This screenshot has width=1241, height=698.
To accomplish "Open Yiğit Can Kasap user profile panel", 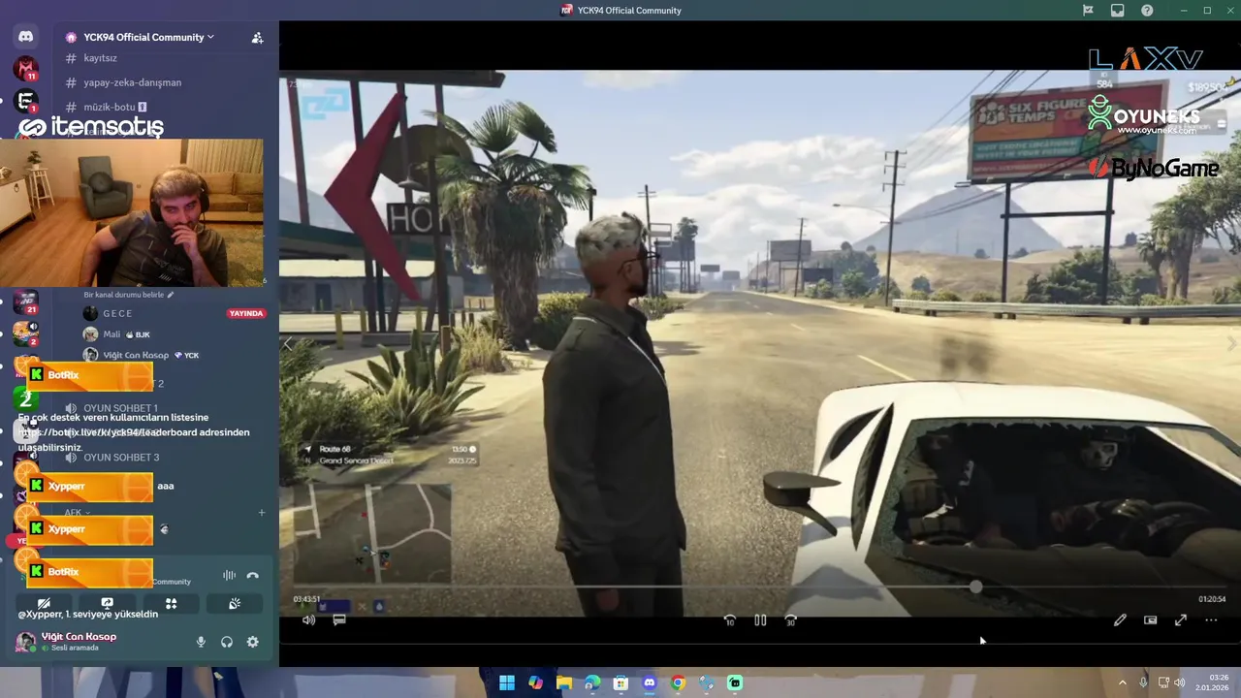I will pos(68,641).
